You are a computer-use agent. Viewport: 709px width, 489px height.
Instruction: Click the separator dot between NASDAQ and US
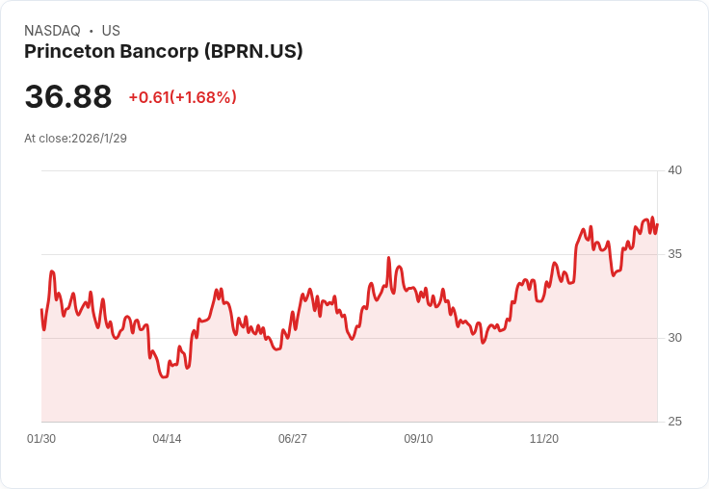(92, 31)
